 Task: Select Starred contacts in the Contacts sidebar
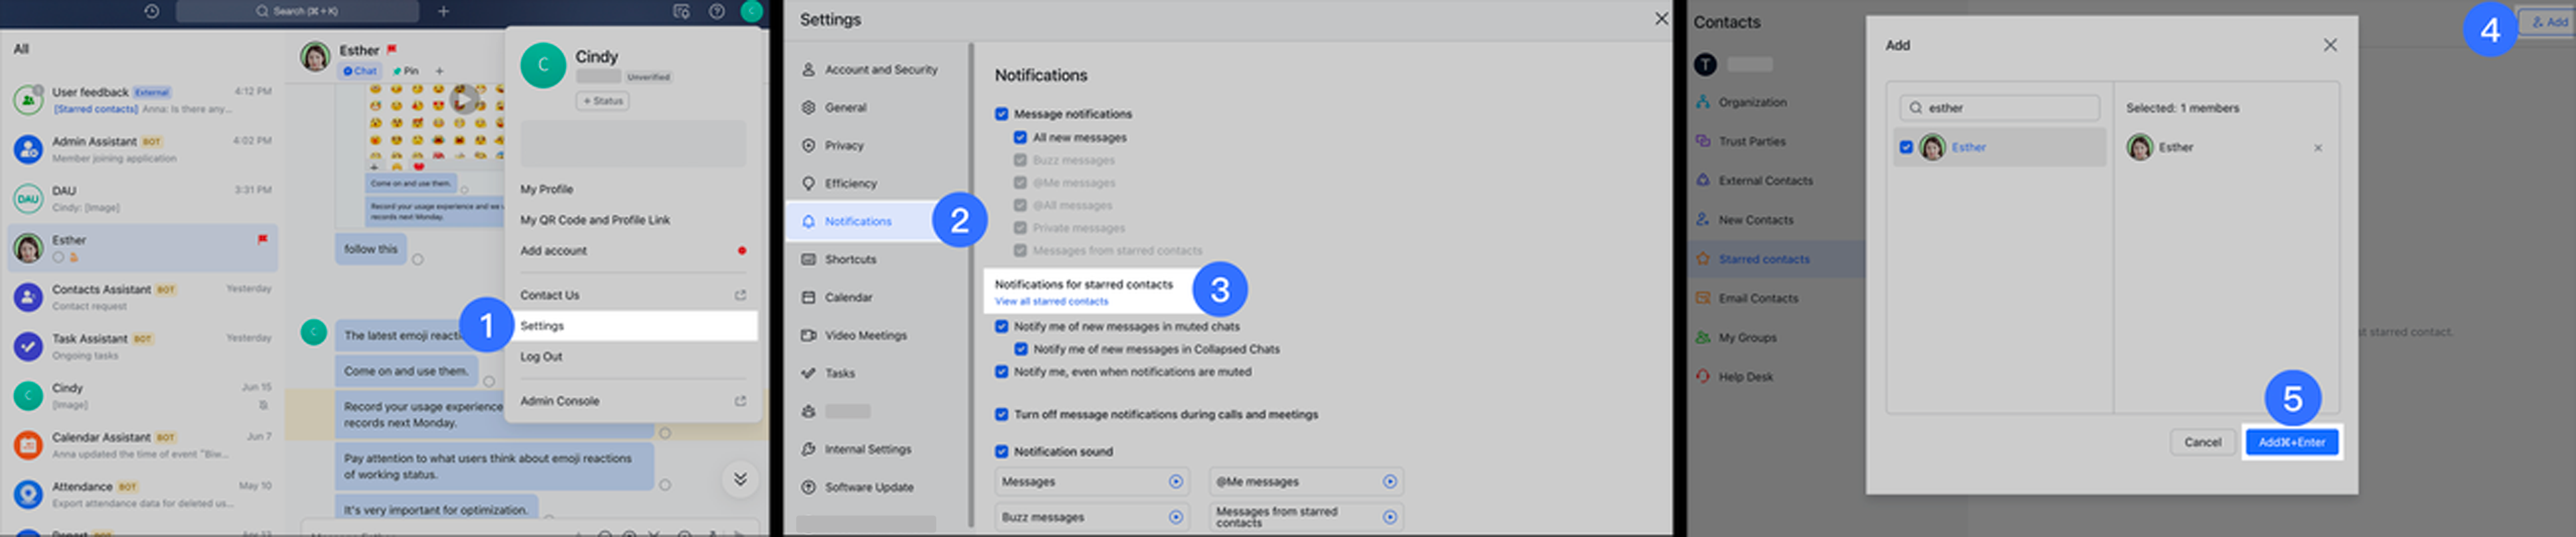tap(1763, 259)
